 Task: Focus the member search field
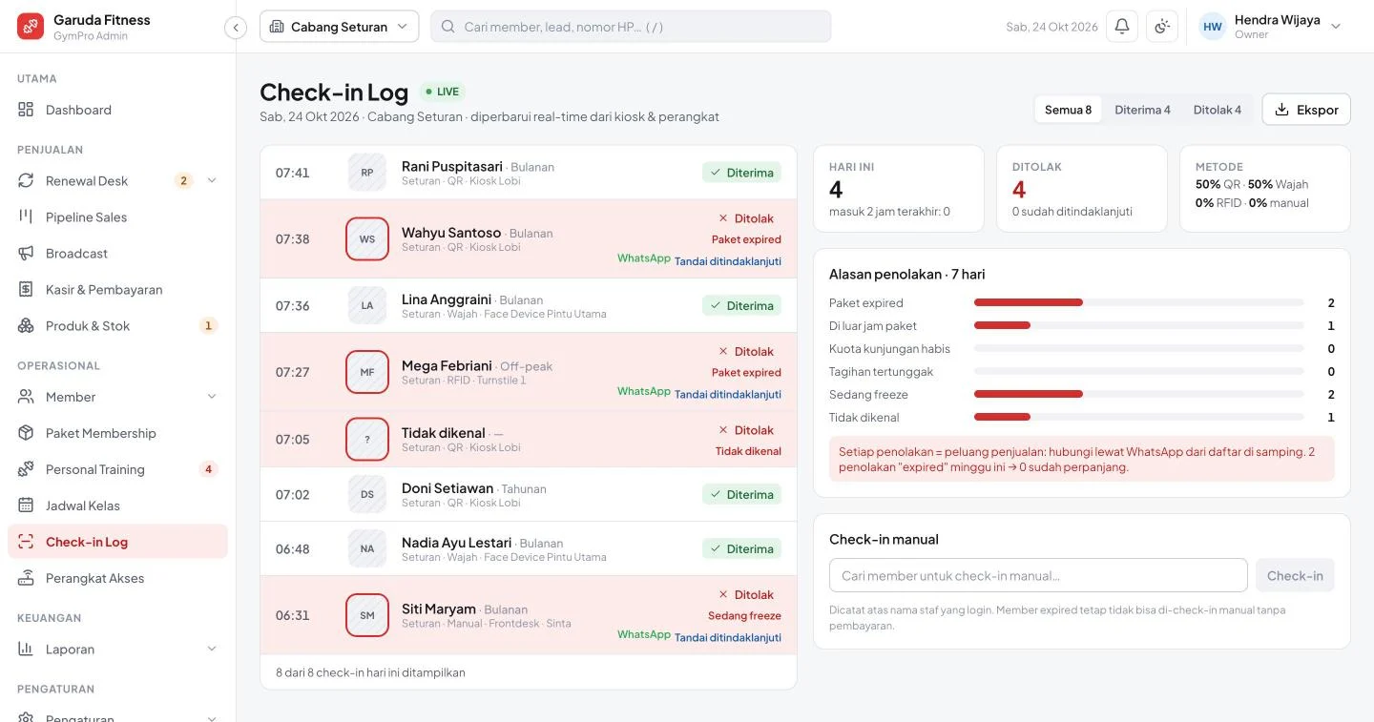click(631, 27)
